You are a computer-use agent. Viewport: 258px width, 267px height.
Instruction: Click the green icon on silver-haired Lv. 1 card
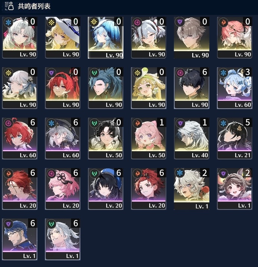point(51,224)
